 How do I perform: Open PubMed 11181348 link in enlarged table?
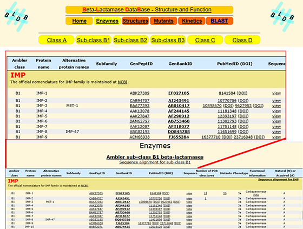[x=227, y=111]
